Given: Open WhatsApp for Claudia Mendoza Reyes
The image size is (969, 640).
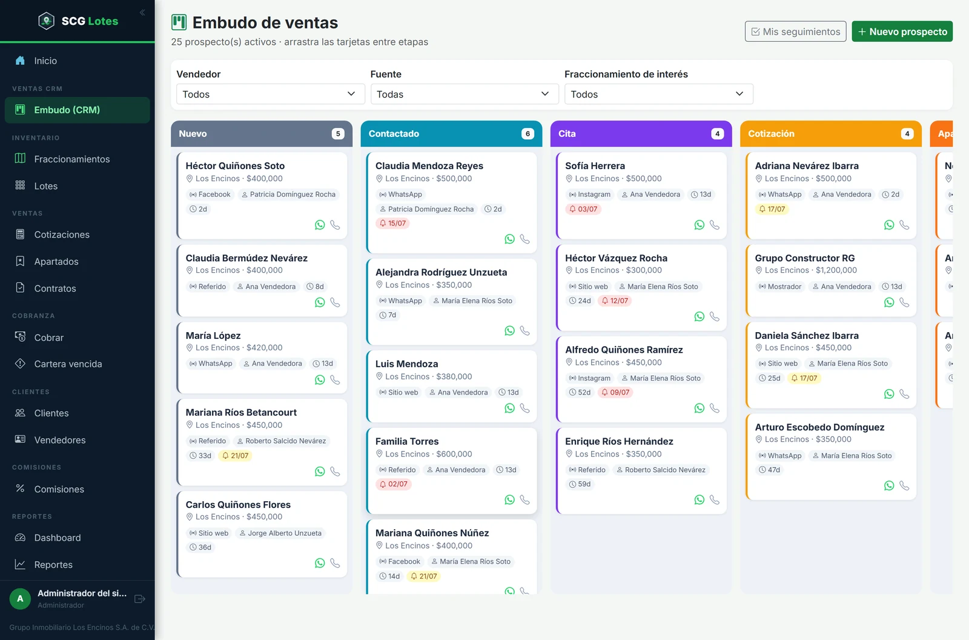Looking at the screenshot, I should tap(509, 239).
